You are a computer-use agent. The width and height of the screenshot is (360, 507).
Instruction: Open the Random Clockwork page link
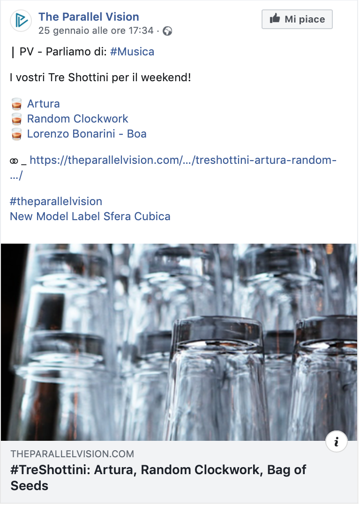[x=77, y=119]
